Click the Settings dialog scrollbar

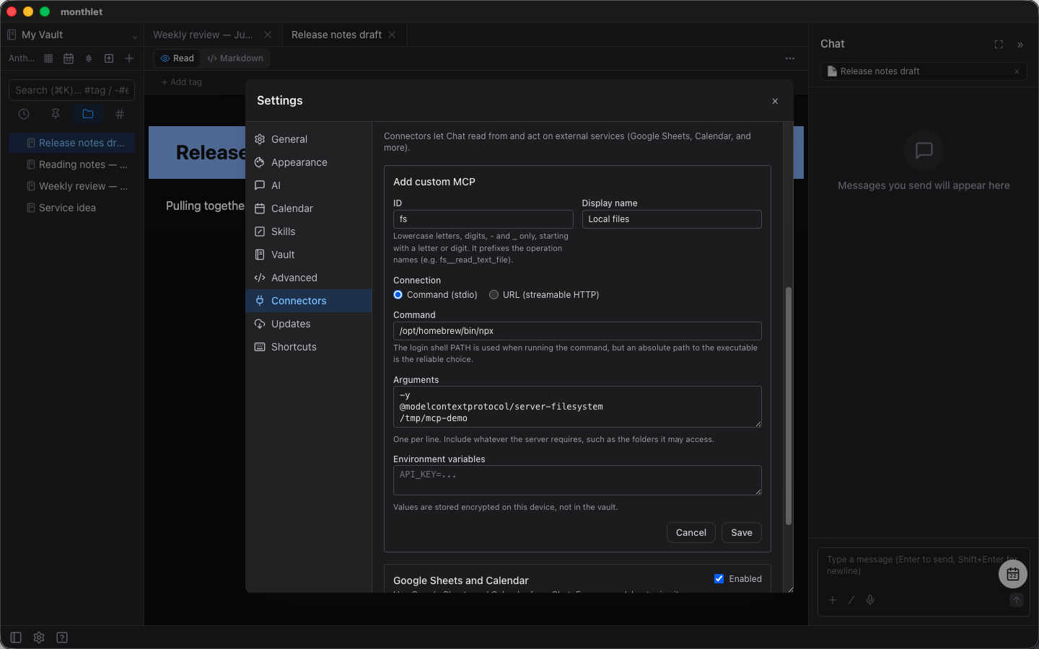789,406
